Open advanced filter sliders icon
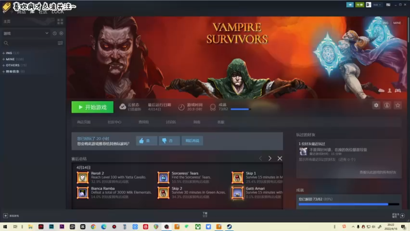Image resolution: width=410 pixels, height=231 pixels. point(60,43)
